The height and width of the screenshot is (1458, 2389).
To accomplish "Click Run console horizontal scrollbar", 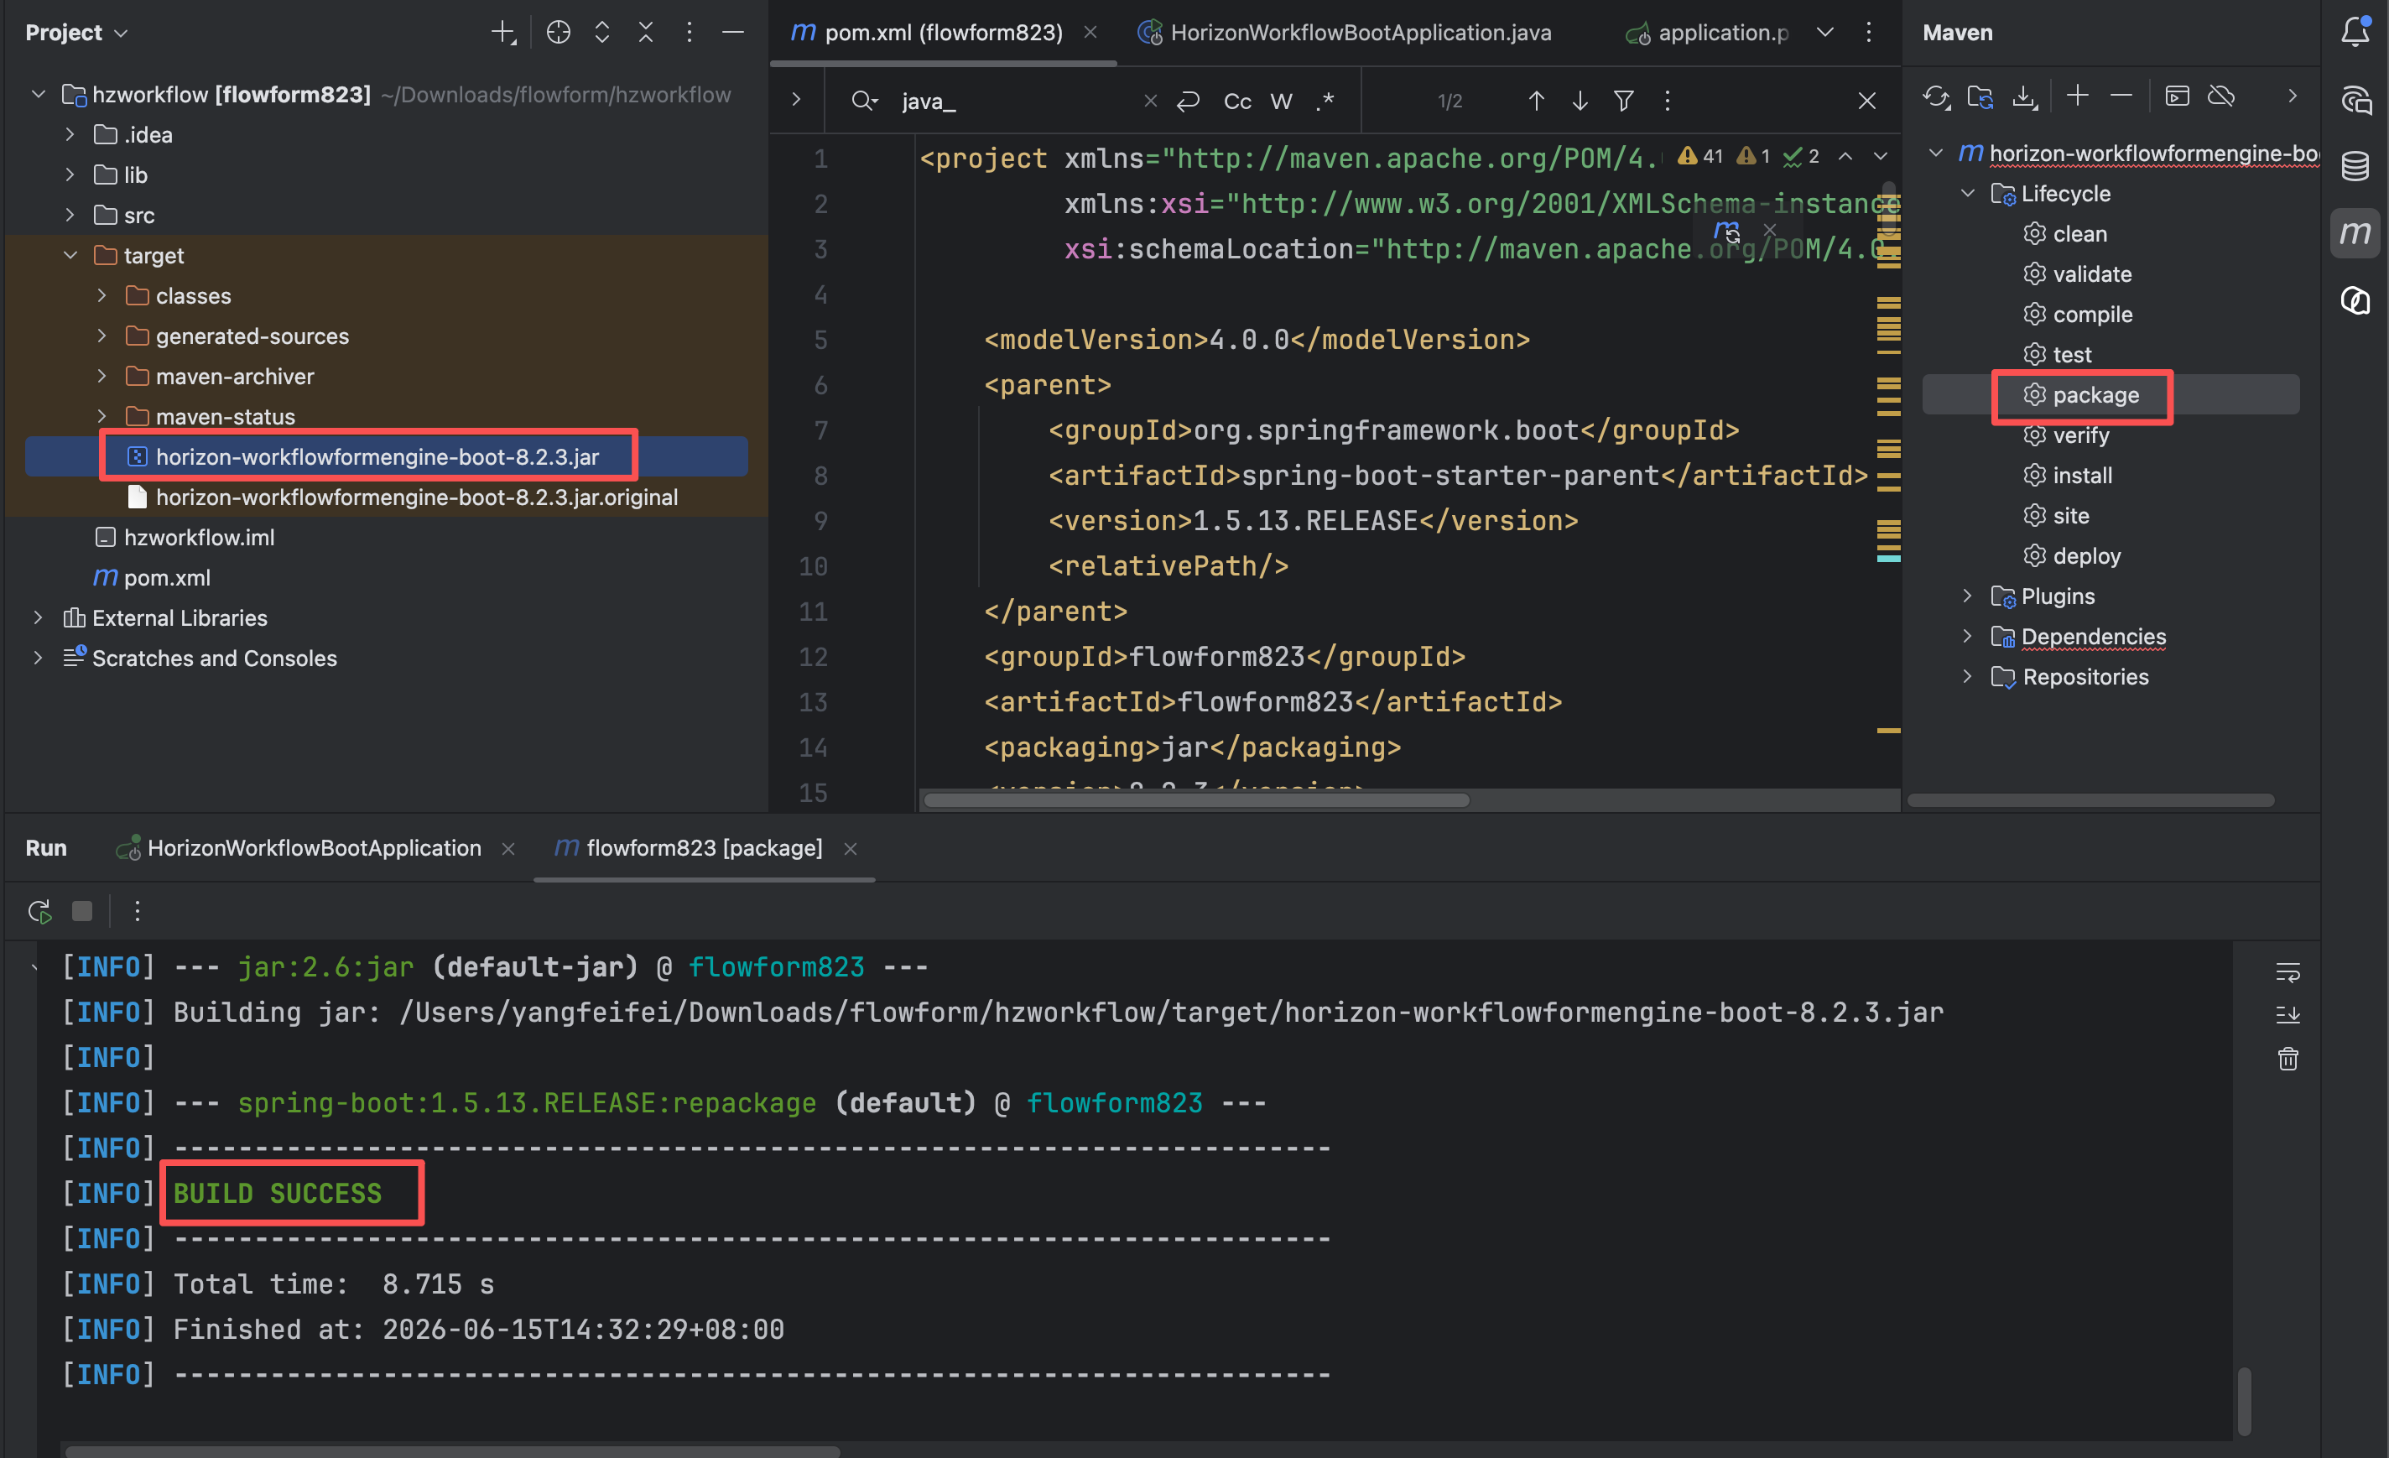I will click(453, 1451).
